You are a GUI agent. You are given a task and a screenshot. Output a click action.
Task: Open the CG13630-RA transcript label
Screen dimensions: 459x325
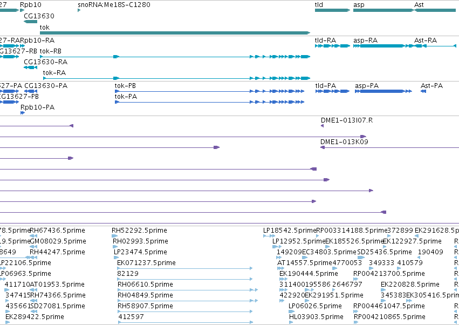[46, 62]
